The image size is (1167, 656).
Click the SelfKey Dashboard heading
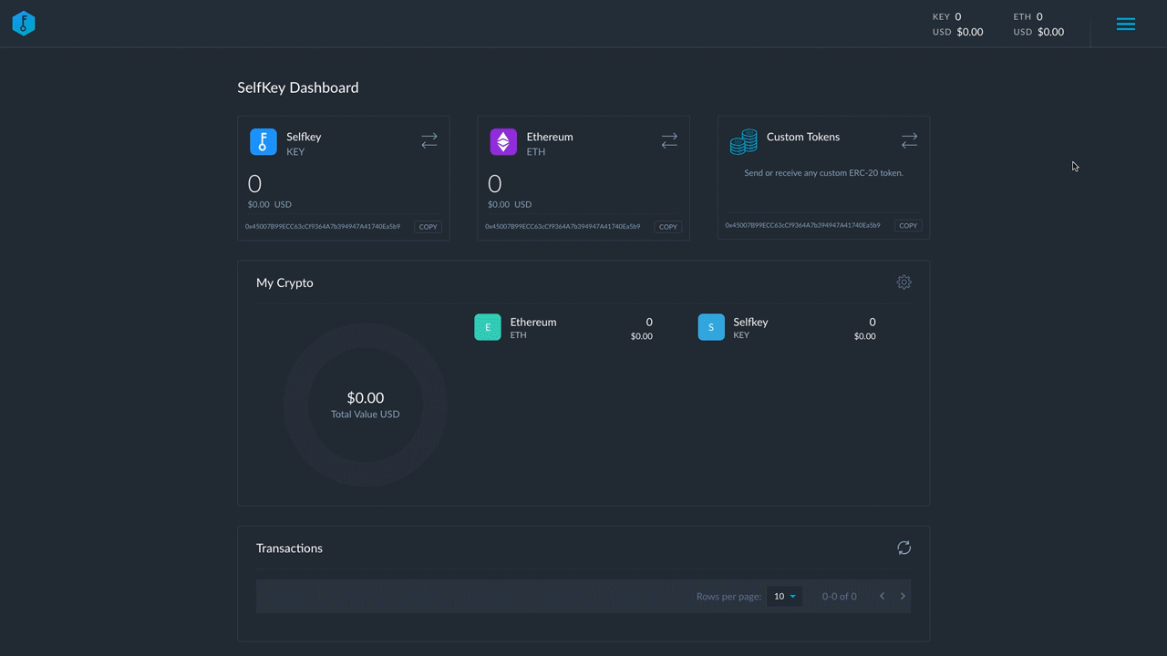pos(298,87)
